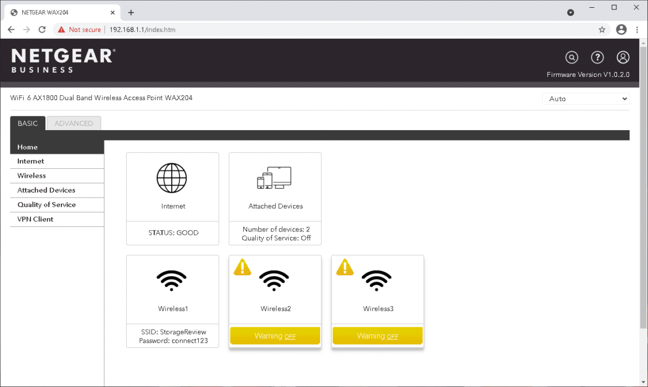Click the warning triangle on Wireless3 card
The height and width of the screenshot is (387, 648).
(344, 267)
